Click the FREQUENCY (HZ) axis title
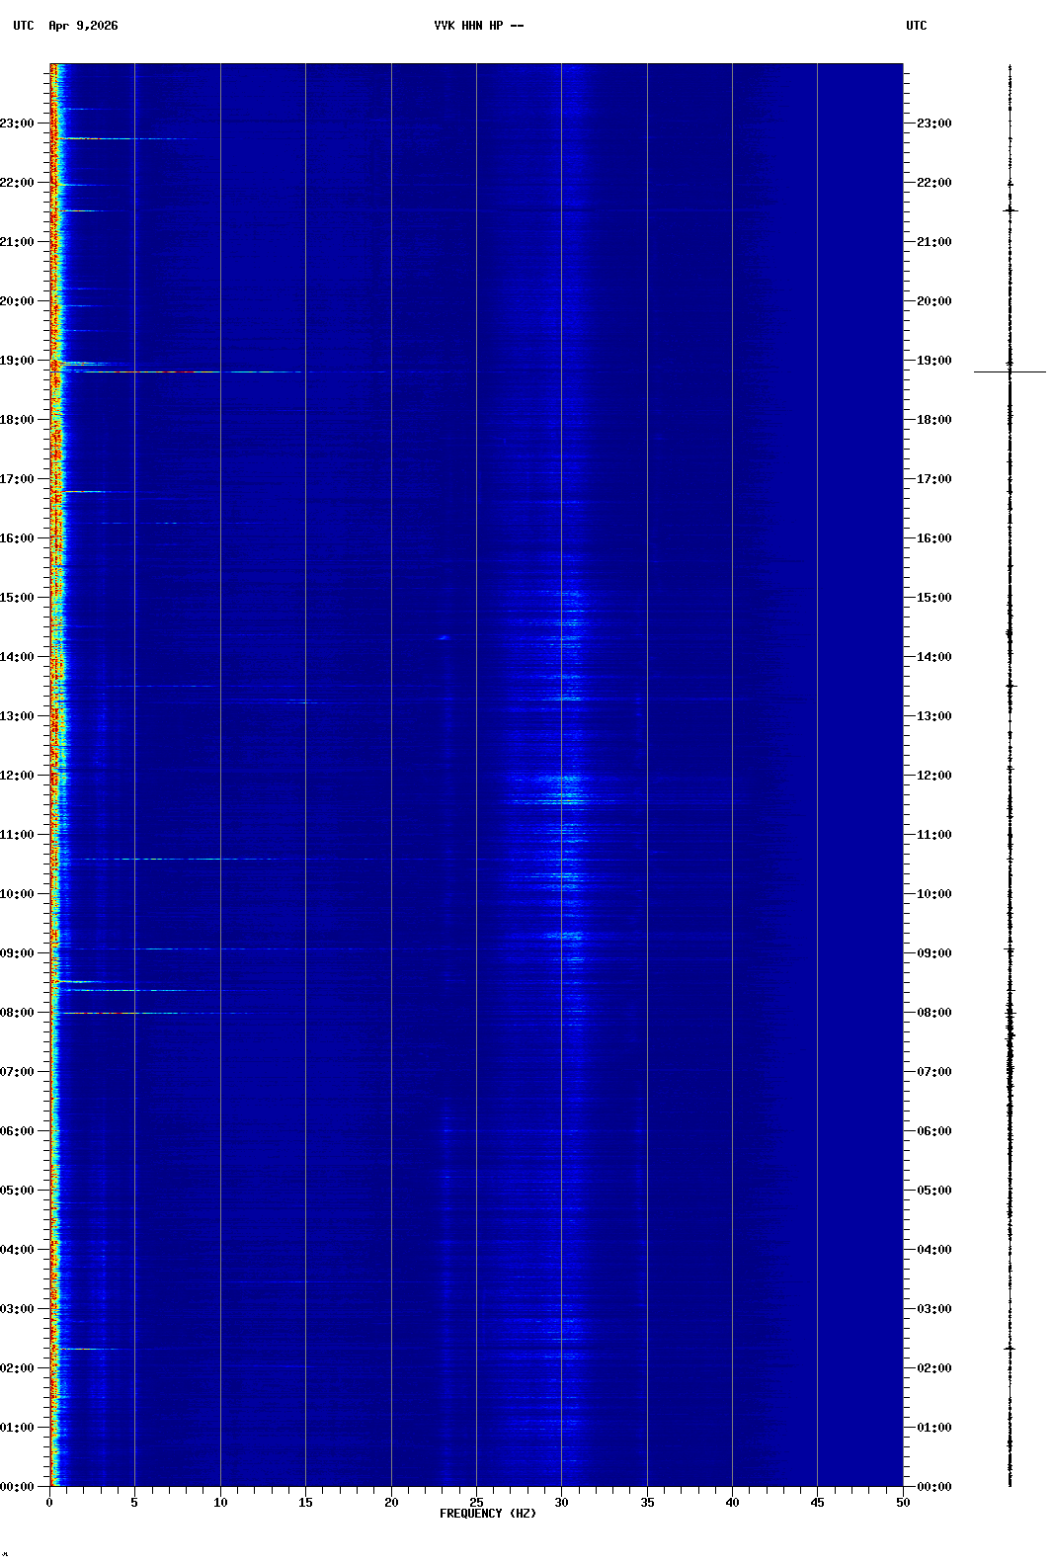Viewport: 1053px width, 1565px height. (x=488, y=1514)
